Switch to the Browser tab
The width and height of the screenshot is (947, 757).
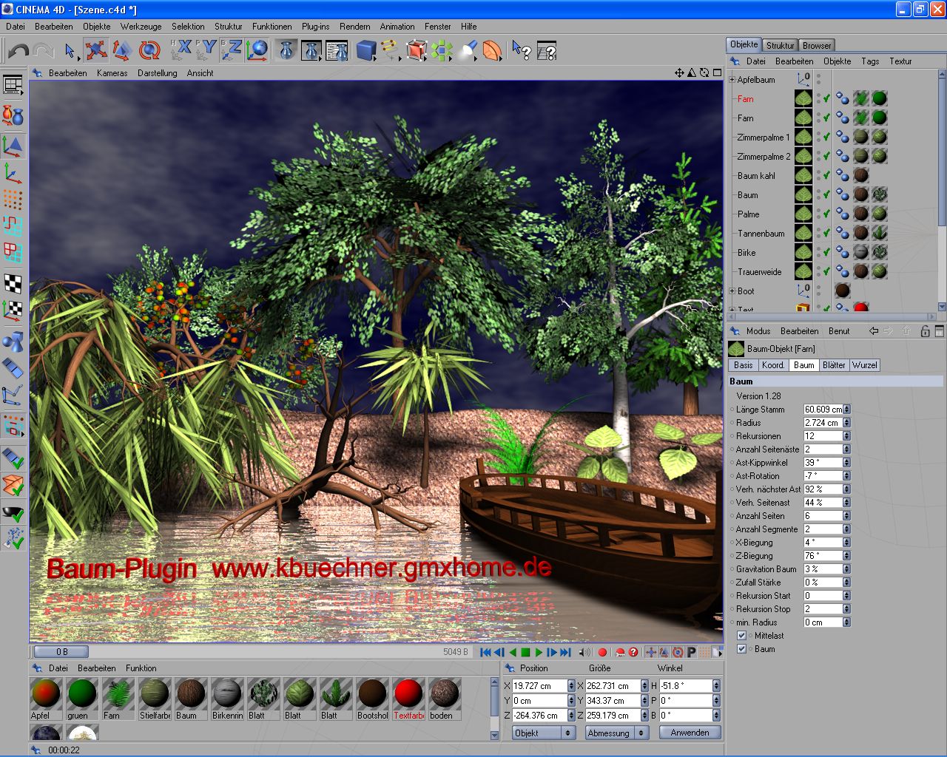817,45
